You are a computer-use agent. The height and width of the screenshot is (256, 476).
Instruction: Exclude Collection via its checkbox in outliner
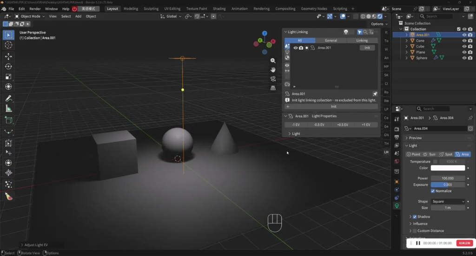click(x=459, y=29)
